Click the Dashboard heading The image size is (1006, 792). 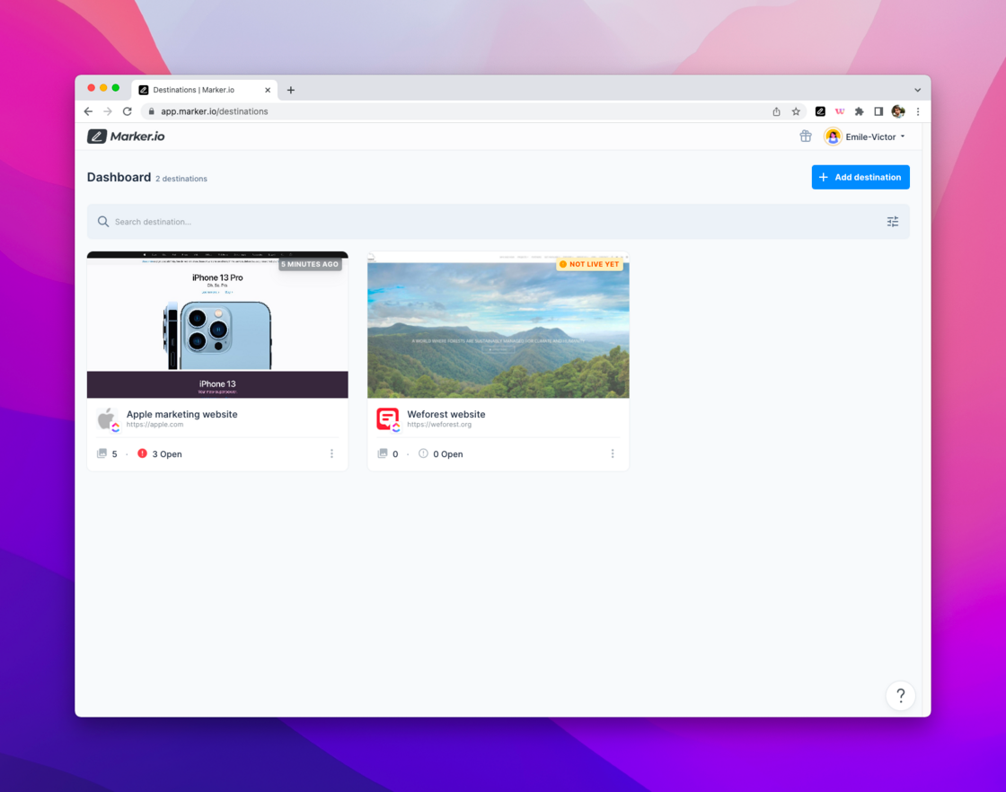coord(119,177)
